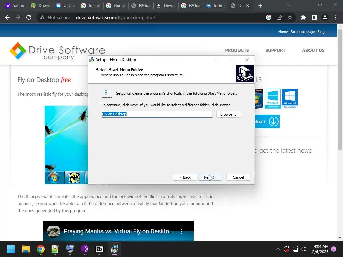Open the Tor Browser taskbar icon
This screenshot has width=343, height=257.
85,249
